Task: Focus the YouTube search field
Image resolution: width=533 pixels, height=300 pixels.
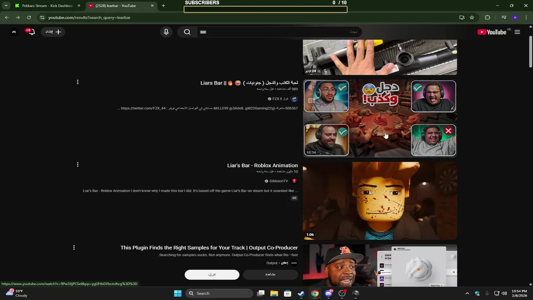Action: pos(279,32)
